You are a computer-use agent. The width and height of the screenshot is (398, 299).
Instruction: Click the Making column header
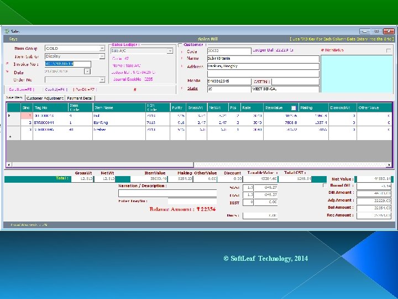pyautogui.click(x=313, y=107)
